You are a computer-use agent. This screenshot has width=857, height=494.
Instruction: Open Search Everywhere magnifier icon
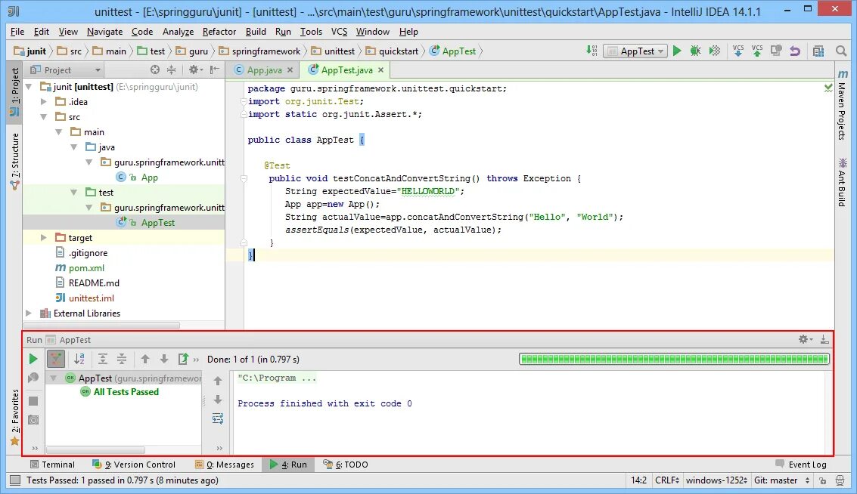[x=841, y=51]
